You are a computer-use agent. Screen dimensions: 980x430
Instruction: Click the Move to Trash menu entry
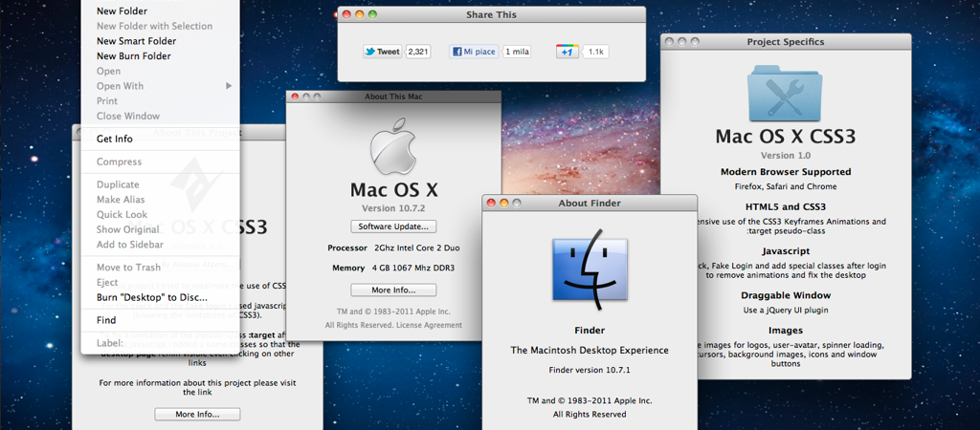tap(129, 268)
